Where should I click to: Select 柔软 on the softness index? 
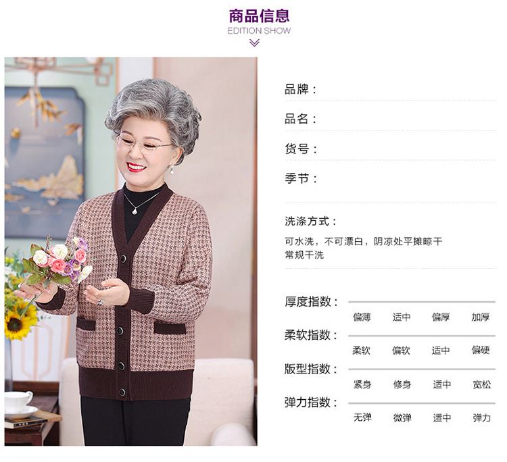pos(361,351)
